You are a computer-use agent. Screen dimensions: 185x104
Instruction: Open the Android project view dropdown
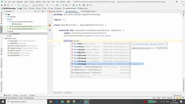(9, 11)
